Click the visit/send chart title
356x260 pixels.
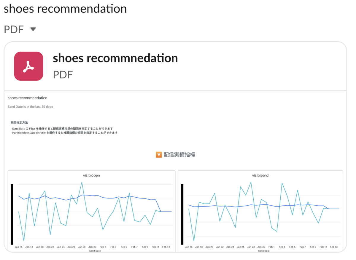(260, 175)
